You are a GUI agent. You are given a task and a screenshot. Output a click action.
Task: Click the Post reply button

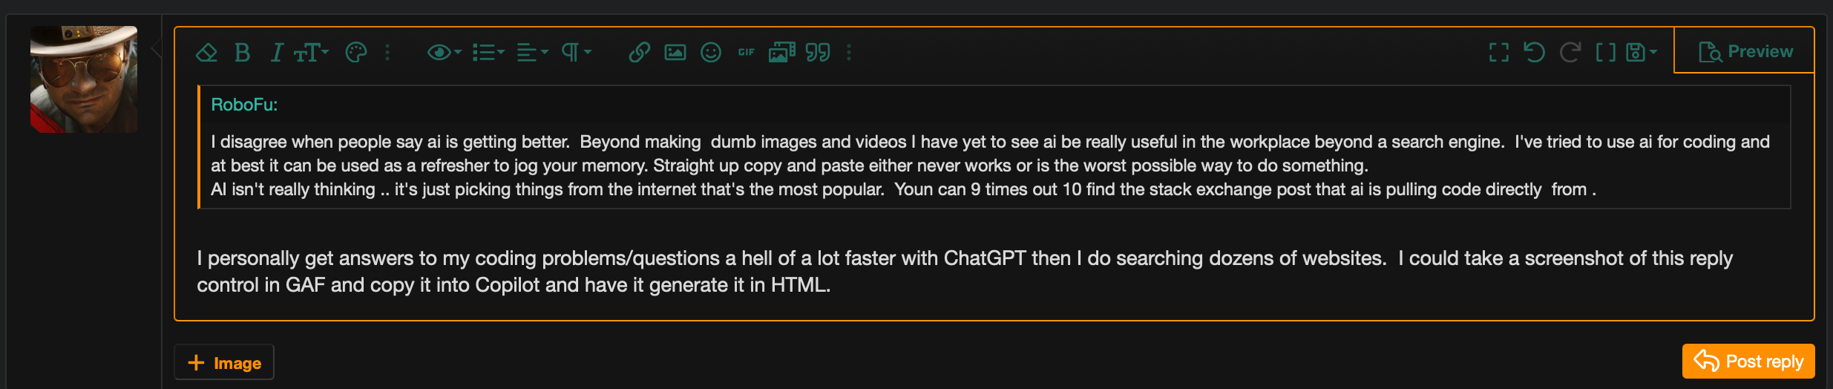pos(1748,362)
